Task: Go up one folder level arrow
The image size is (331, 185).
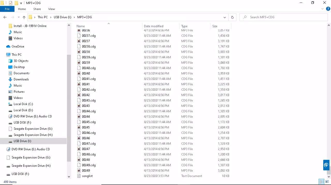Action: (24, 17)
